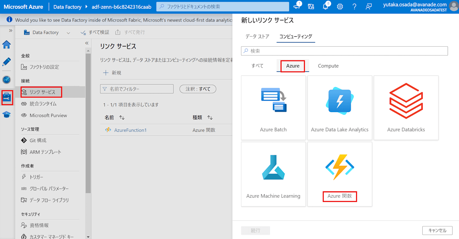This screenshot has height=239, width=459.
Task: Switch to データ ストア tab
Action: pyautogui.click(x=257, y=37)
